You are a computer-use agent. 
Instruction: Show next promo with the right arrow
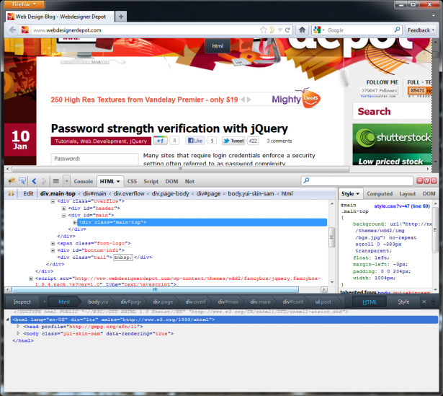tap(249, 100)
